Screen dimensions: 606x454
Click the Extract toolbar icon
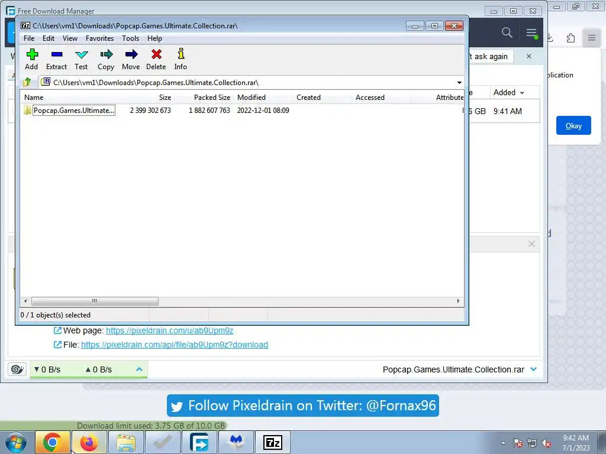click(56, 60)
